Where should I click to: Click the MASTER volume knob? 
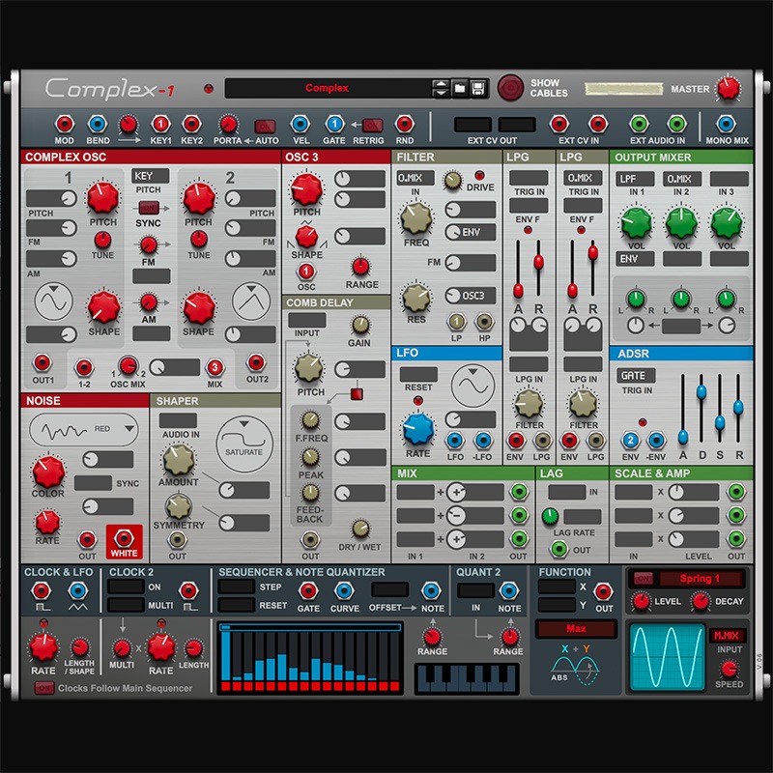(x=729, y=88)
